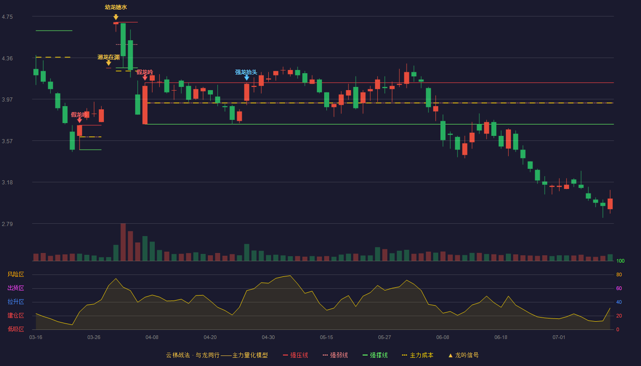Click the tall green candle under 幼龙嬉水
The height and width of the screenshot is (366, 641).
(x=123, y=40)
